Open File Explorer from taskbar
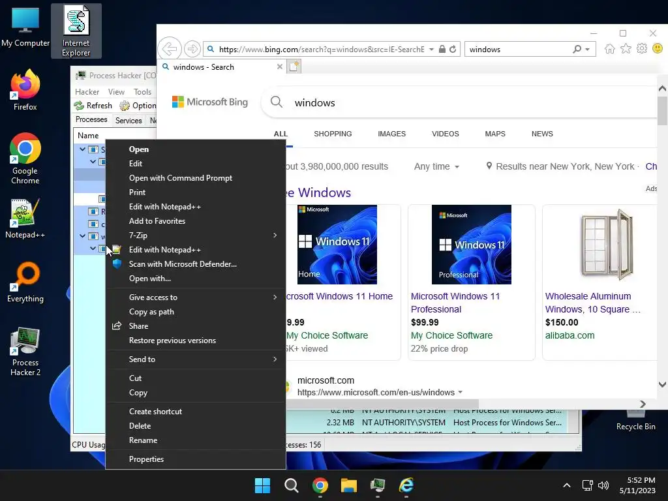The height and width of the screenshot is (501, 668). [348, 485]
